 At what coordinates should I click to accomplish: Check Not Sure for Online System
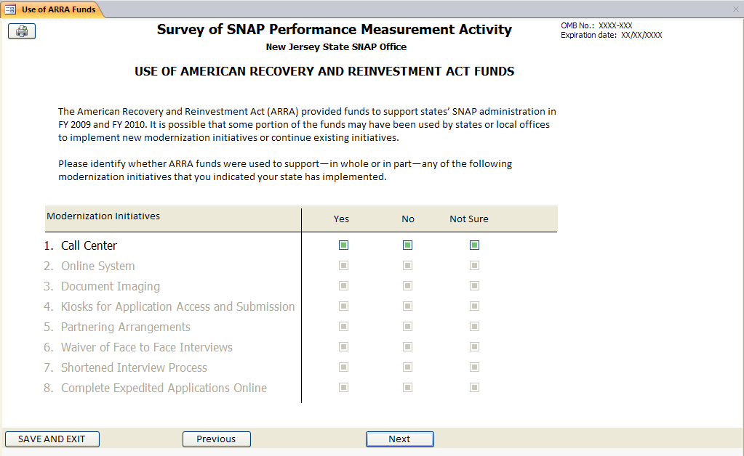474,266
